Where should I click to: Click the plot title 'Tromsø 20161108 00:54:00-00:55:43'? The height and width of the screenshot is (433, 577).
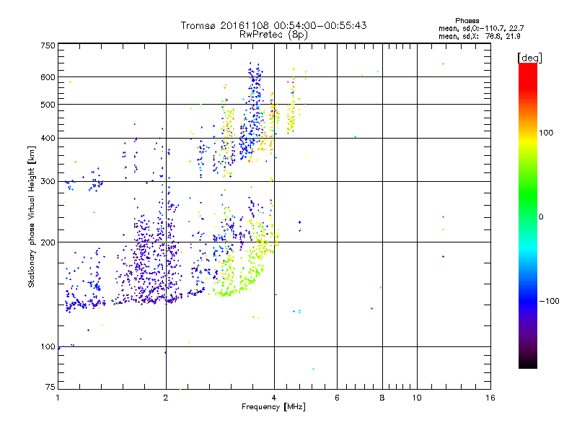click(x=273, y=25)
